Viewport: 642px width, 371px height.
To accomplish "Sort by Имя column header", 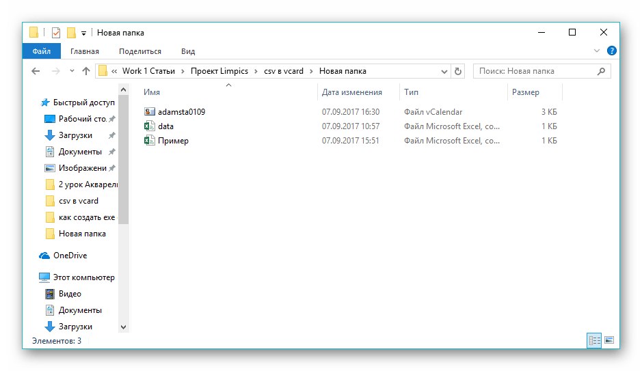I will tap(152, 92).
